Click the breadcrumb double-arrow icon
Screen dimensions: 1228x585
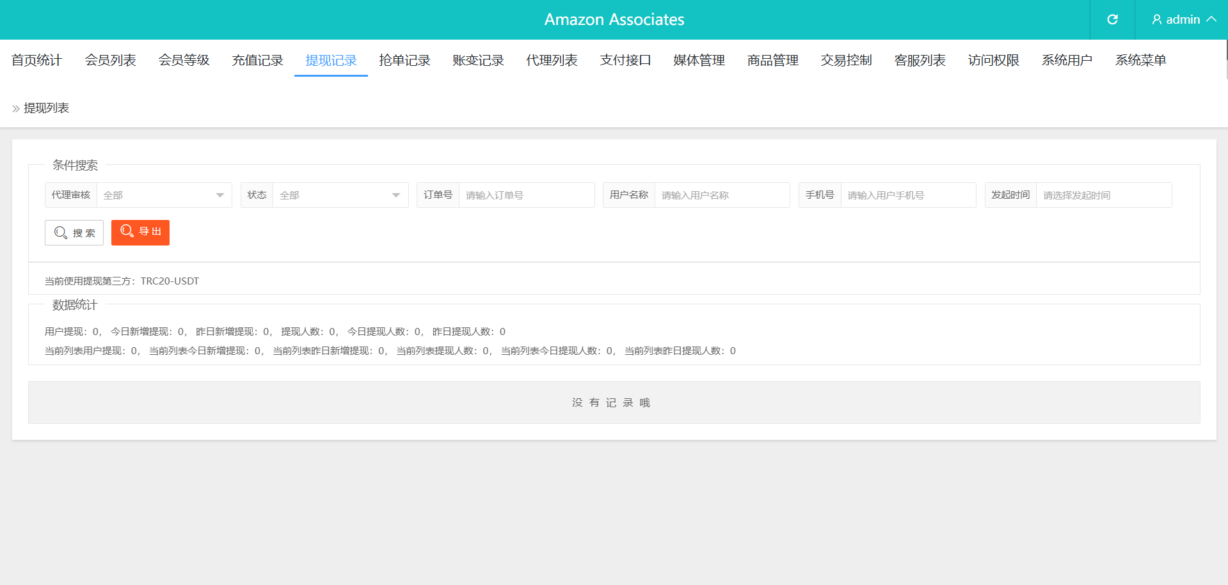coord(16,109)
